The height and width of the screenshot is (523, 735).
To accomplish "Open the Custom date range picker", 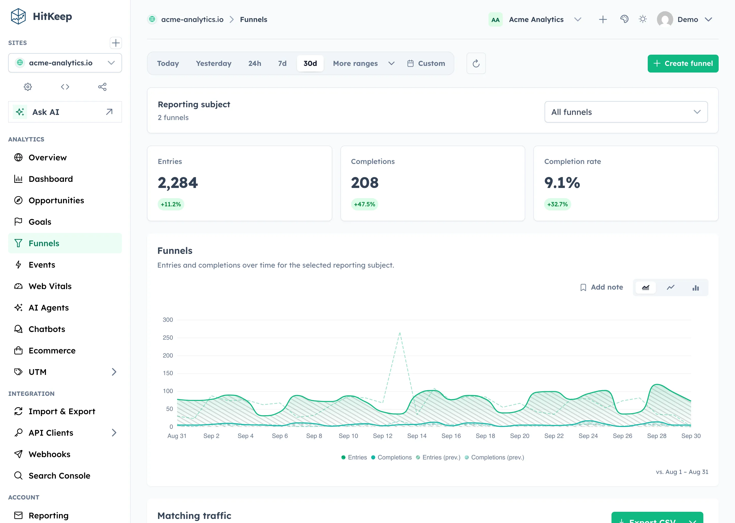I will pyautogui.click(x=426, y=63).
